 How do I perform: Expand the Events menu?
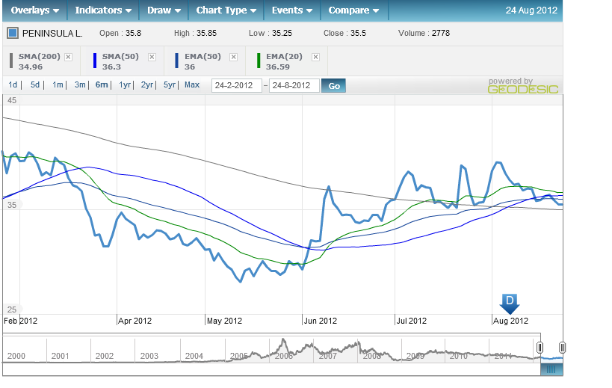click(x=292, y=10)
